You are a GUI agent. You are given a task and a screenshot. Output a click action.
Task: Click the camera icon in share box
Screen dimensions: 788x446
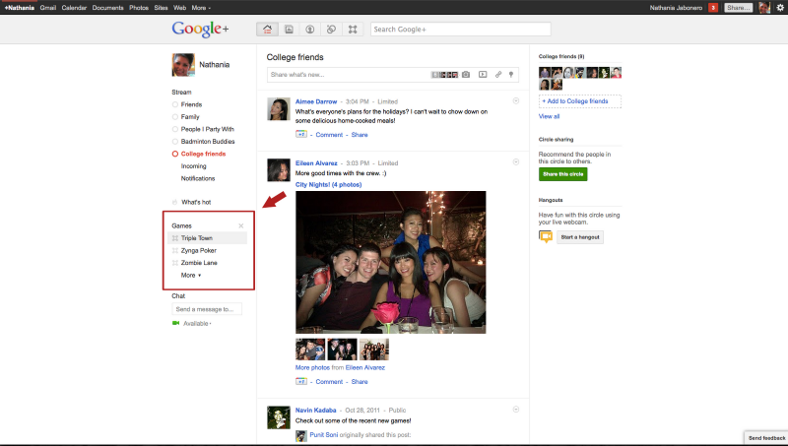click(466, 74)
